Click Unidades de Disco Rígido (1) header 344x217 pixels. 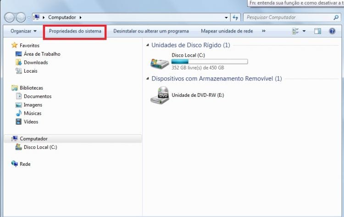coord(191,45)
